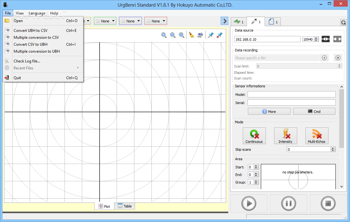
Task: Toggle Continuous mode
Action: point(254,136)
